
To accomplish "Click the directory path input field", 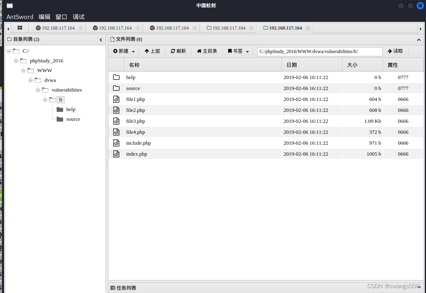I will tap(320, 51).
